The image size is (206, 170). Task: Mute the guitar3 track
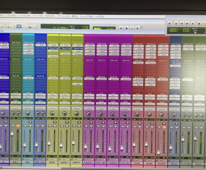click(79, 126)
